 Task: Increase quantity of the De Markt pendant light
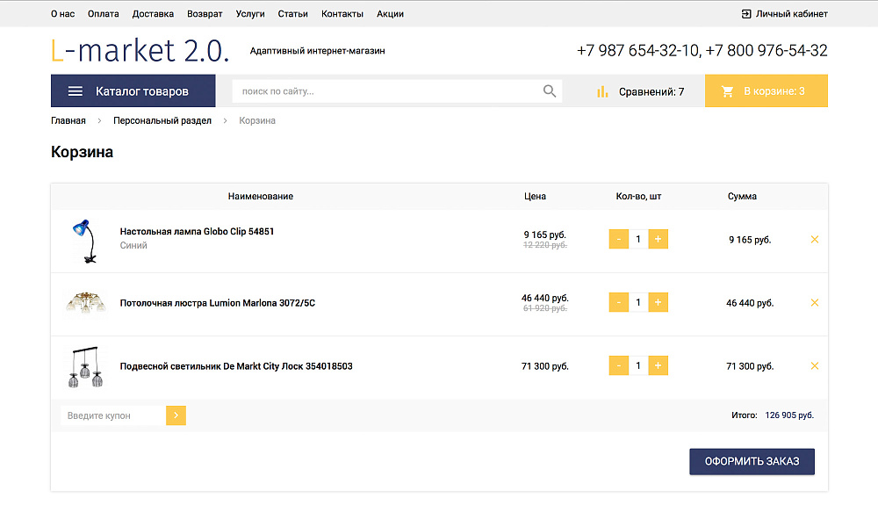(658, 365)
